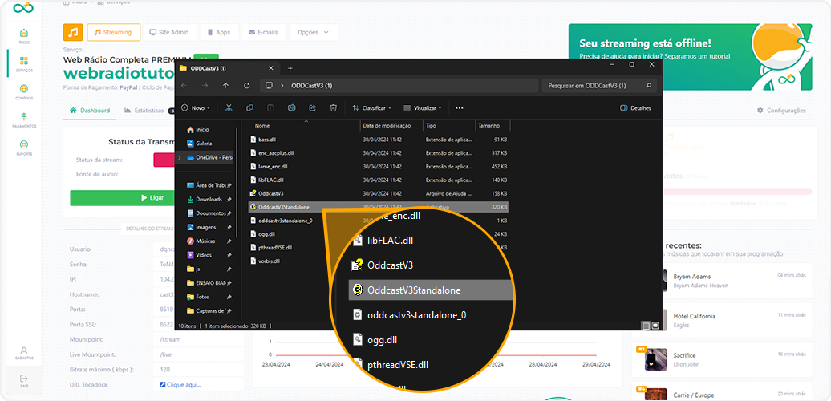Open Documentos in Explorer navigation pane

[209, 213]
